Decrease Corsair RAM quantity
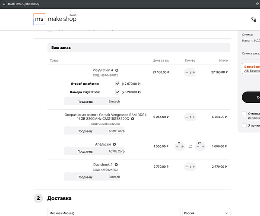Screen dimensions: 260x216 tap(187, 117)
